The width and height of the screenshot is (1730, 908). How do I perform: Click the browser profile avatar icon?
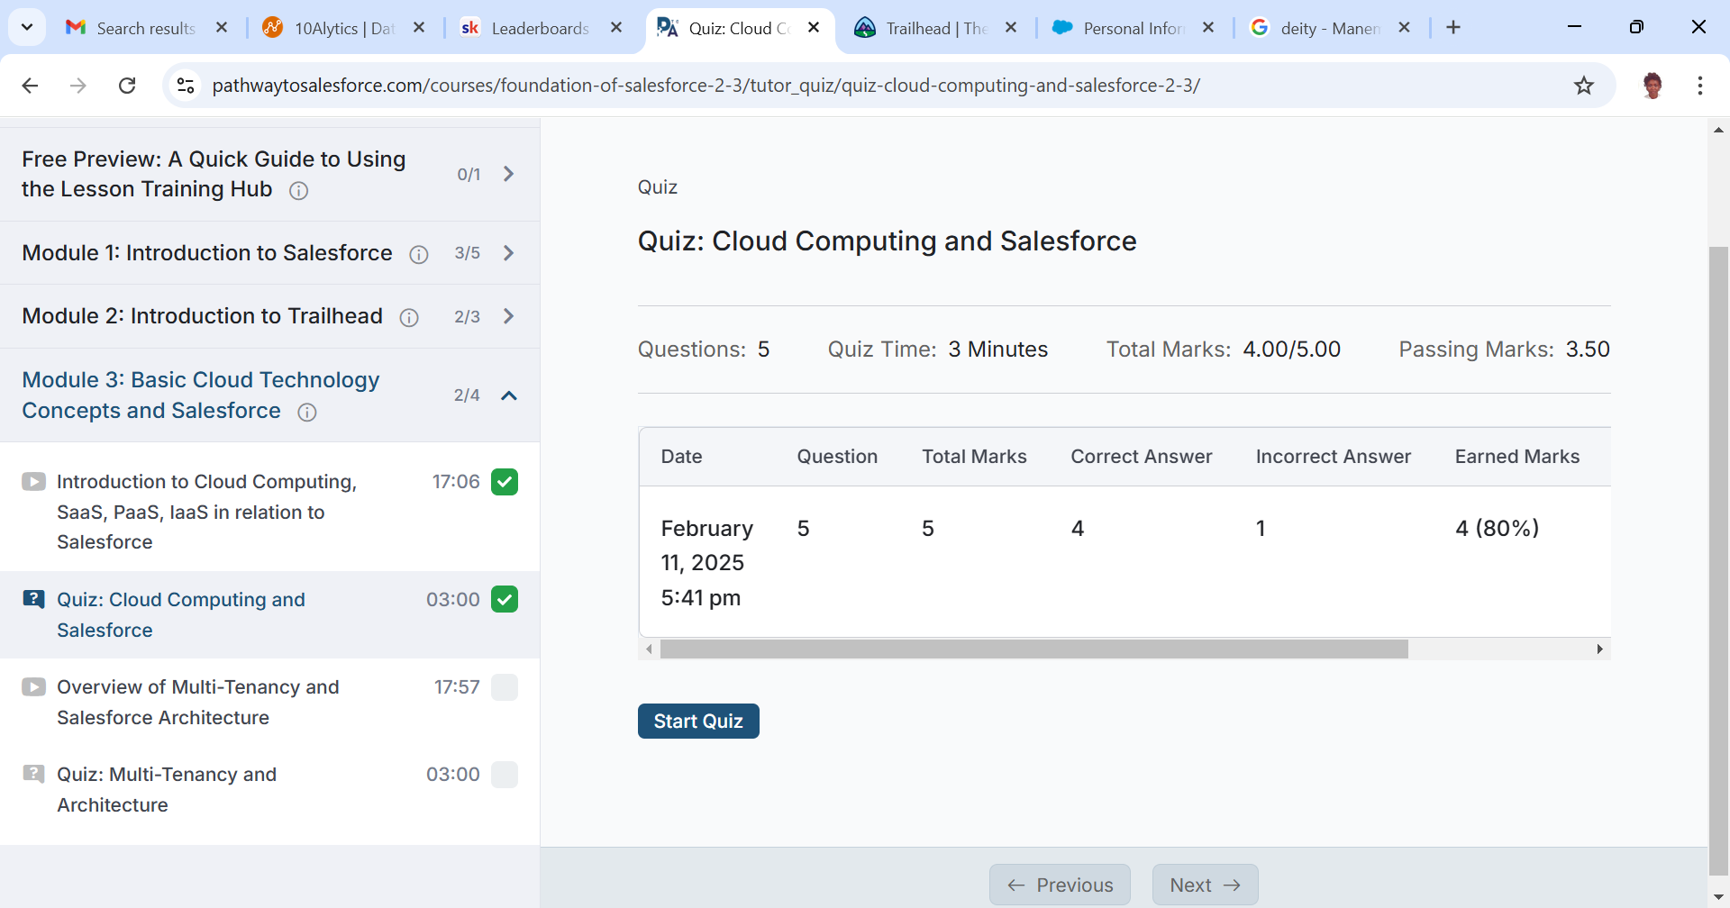coord(1653,85)
